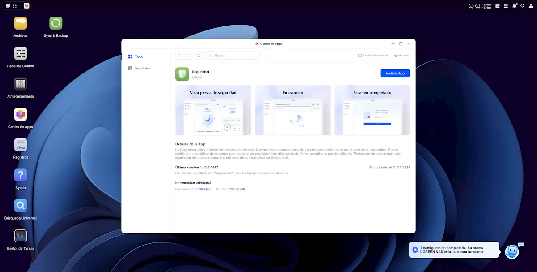This screenshot has height=272, width=537.
Task: Go back with the left arrow button
Action: click(179, 56)
